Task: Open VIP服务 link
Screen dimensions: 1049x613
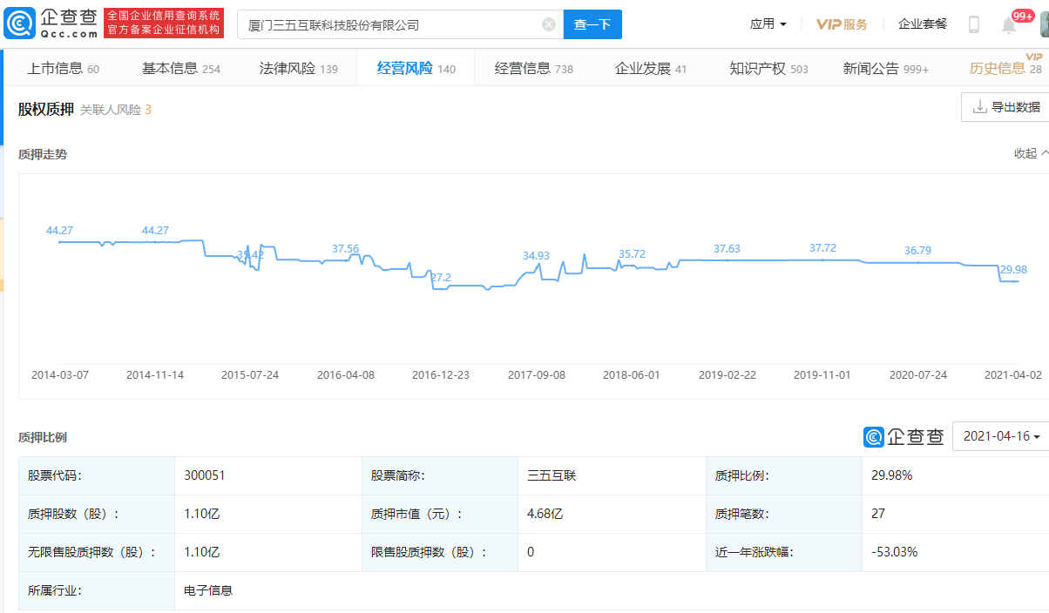Action: pyautogui.click(x=842, y=24)
